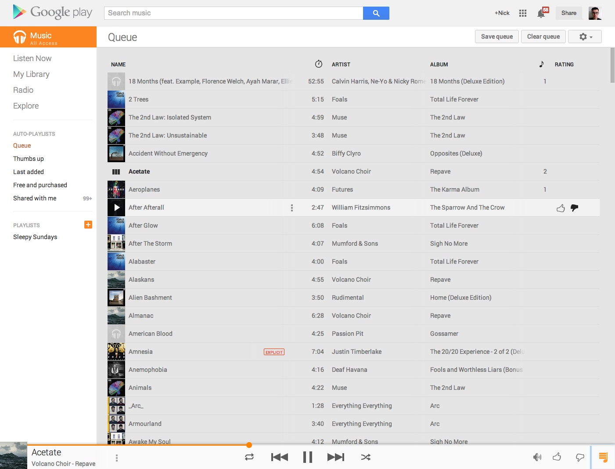Select Queue in the sidebar

point(22,145)
